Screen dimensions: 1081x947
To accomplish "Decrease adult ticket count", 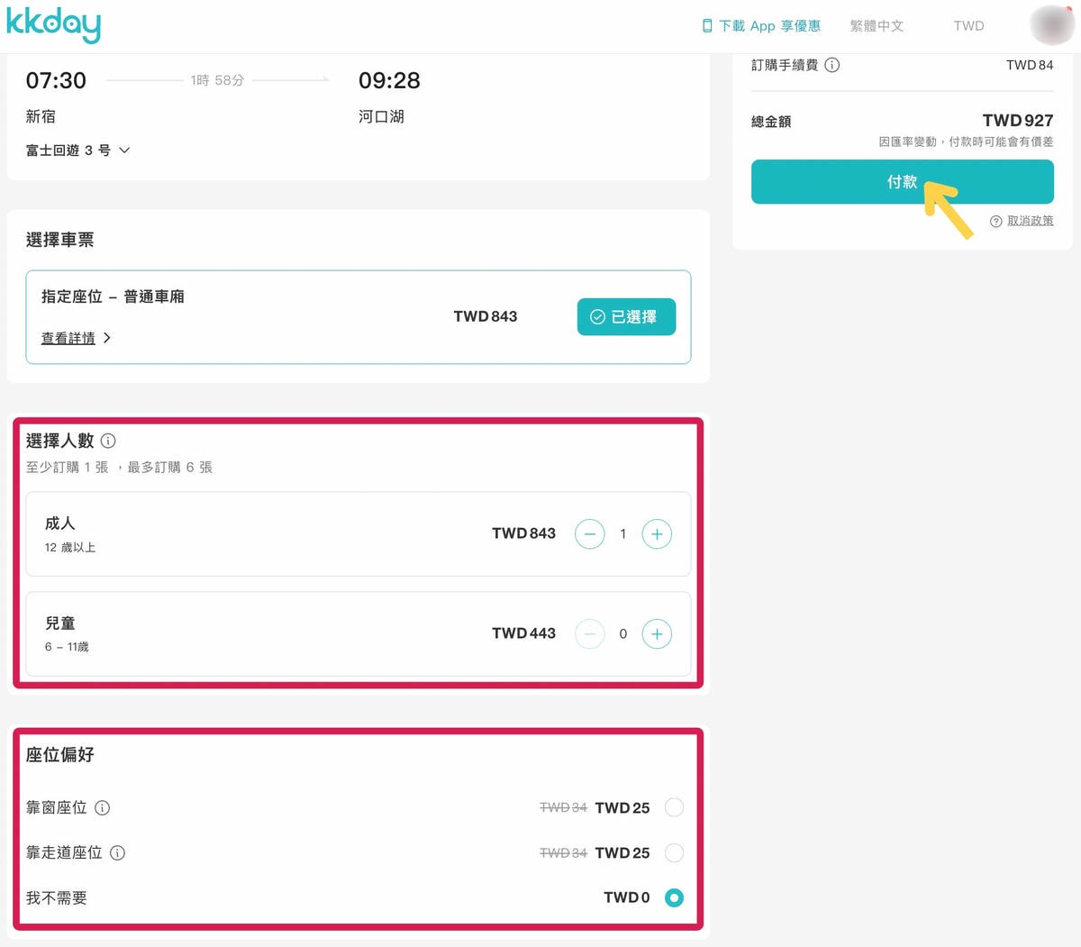I will 590,534.
